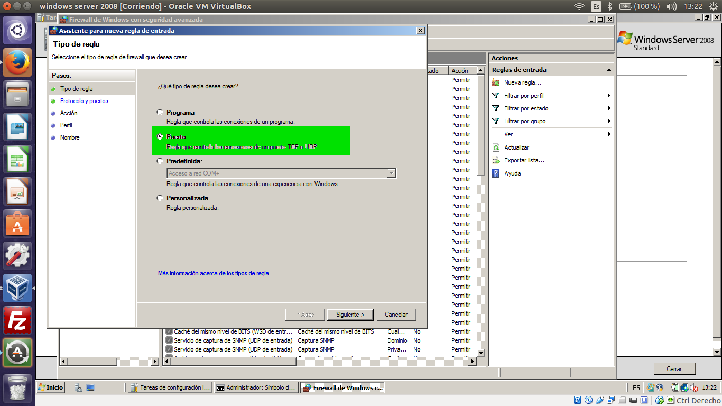Viewport: 722px width, 406px height.
Task: Click the Nueva regla icon in Acciones
Action: (496, 82)
